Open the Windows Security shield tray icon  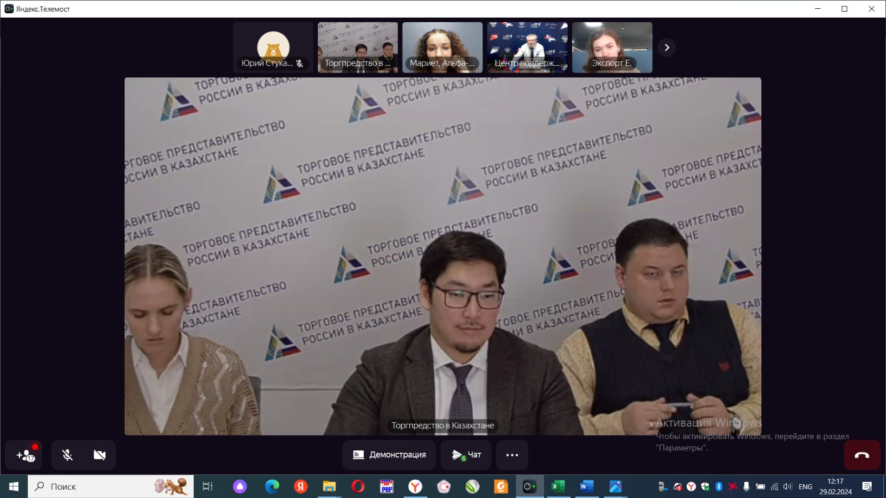[x=705, y=486]
